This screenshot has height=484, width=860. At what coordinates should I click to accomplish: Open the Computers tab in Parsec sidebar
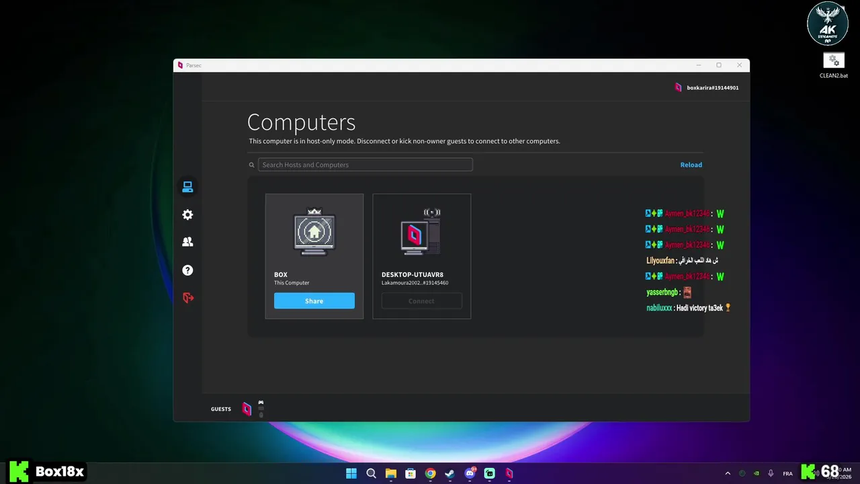coord(187,187)
